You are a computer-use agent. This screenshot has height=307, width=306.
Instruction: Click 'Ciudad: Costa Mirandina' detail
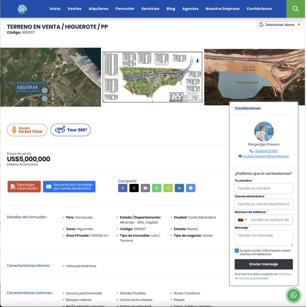point(195,217)
